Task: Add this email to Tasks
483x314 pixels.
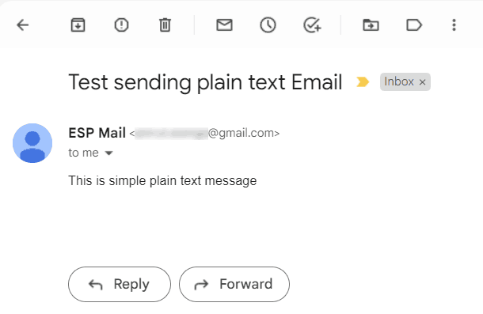Action: (x=312, y=25)
